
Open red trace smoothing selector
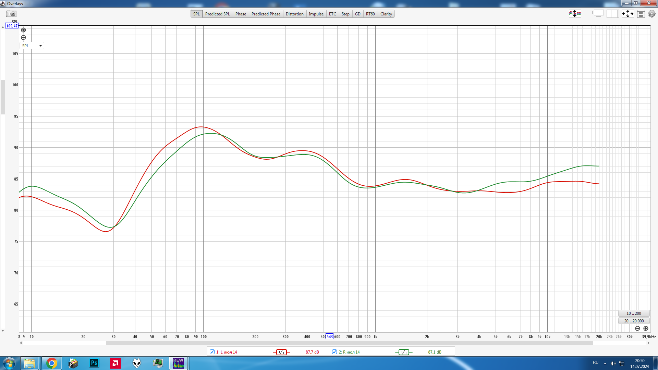[x=281, y=352]
